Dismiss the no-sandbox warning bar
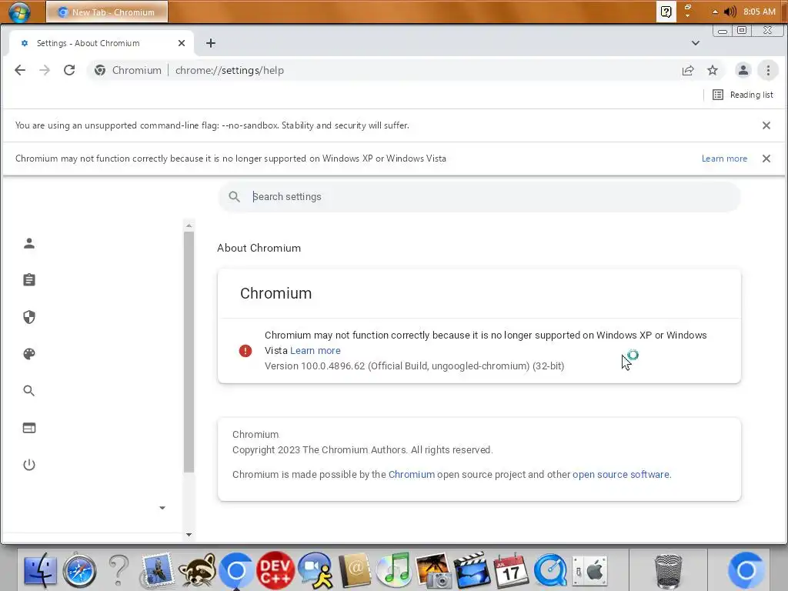The height and width of the screenshot is (591, 788). 766,125
